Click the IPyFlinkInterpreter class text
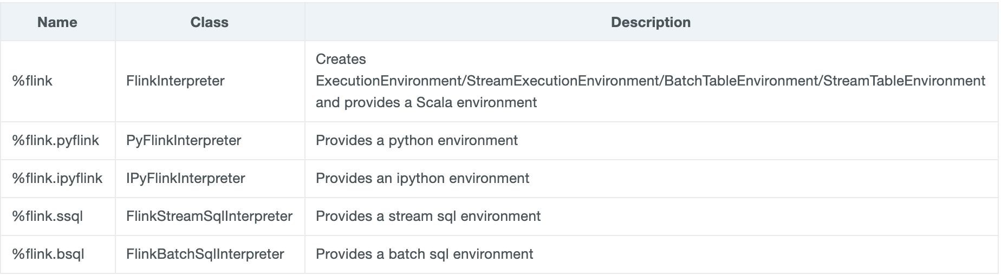The width and height of the screenshot is (1001, 275). point(185,179)
